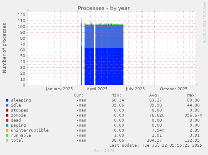
Task: Click the sleeping Cur value -nan
Action: point(81,100)
